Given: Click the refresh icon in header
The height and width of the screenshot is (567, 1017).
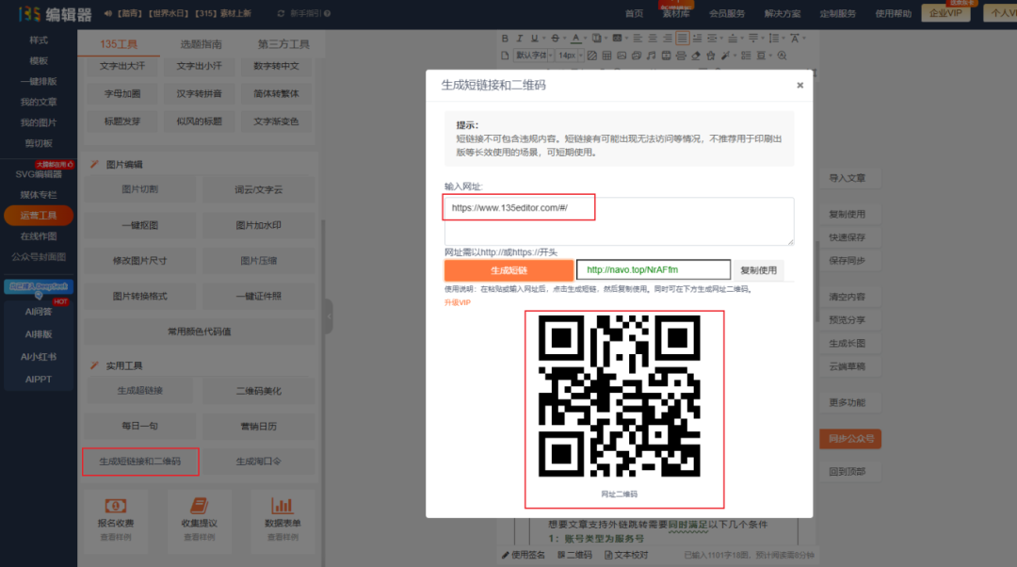Looking at the screenshot, I should click(281, 13).
